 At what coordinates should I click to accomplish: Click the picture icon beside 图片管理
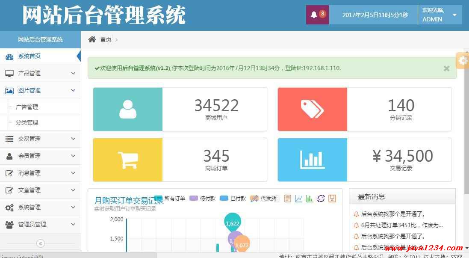tap(9, 91)
